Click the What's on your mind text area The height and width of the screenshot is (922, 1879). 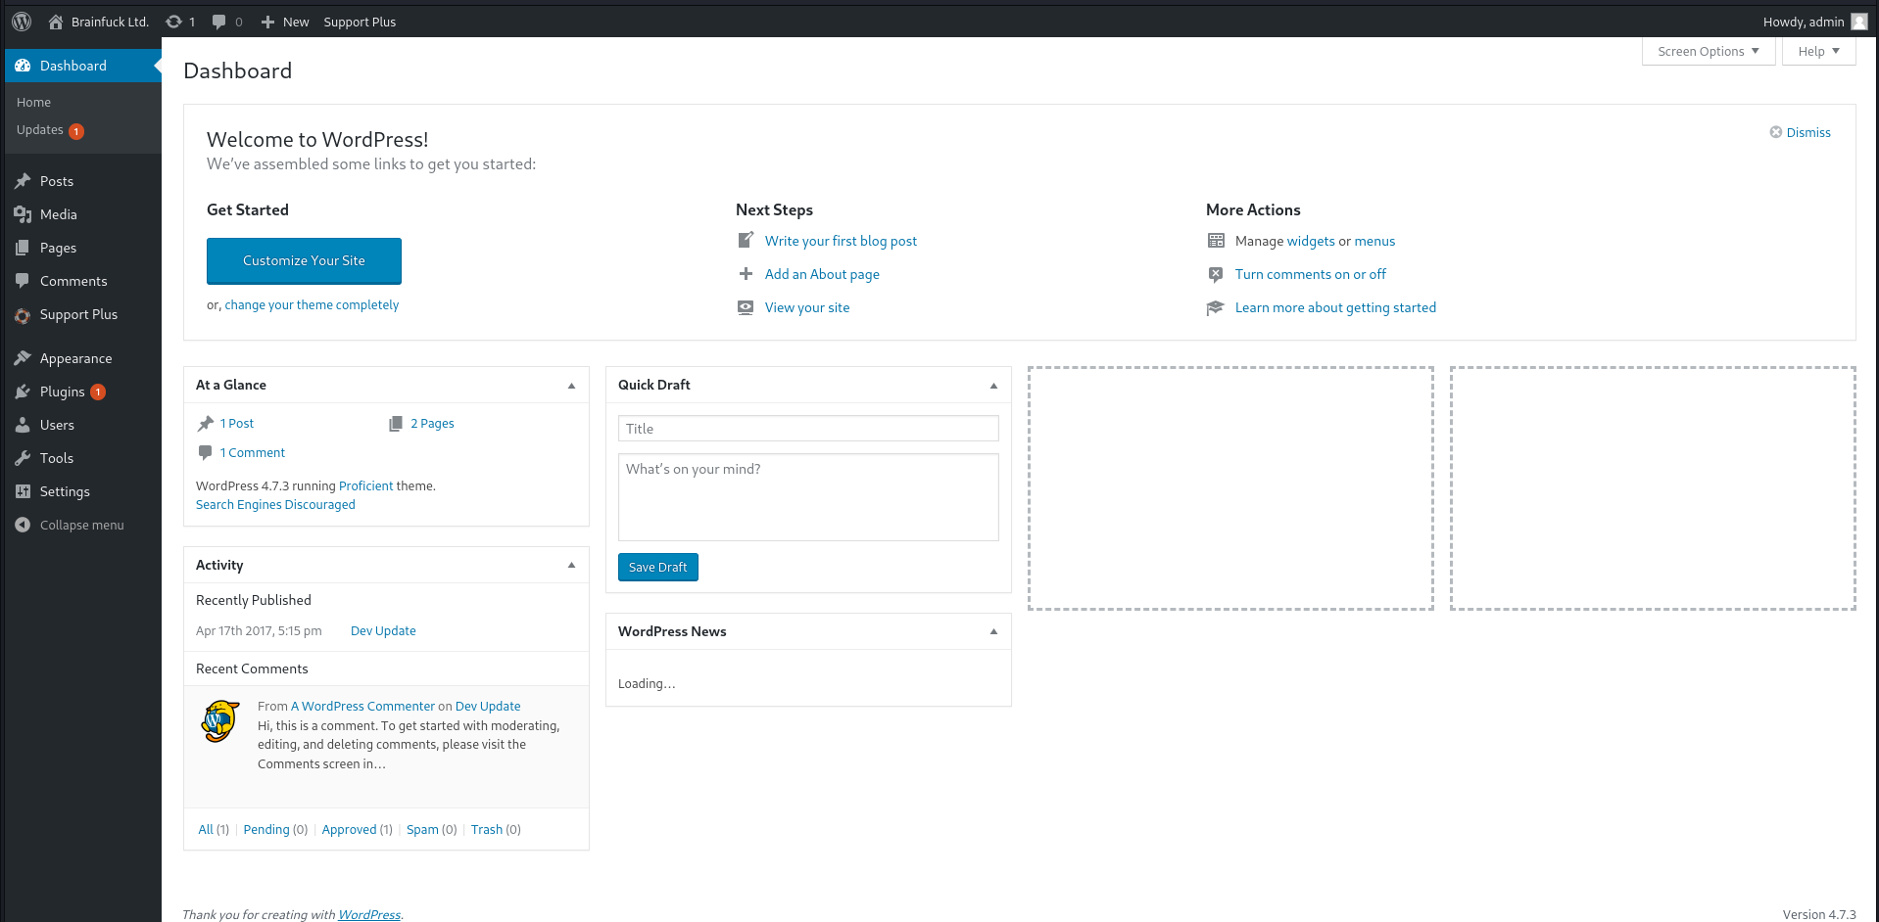click(808, 496)
